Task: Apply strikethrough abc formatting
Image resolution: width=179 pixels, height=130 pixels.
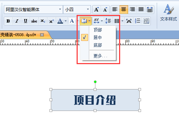Action: tap(34, 21)
